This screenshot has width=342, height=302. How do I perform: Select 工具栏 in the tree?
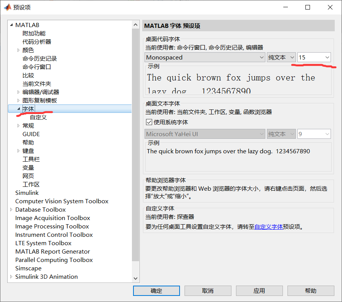coord(31,159)
